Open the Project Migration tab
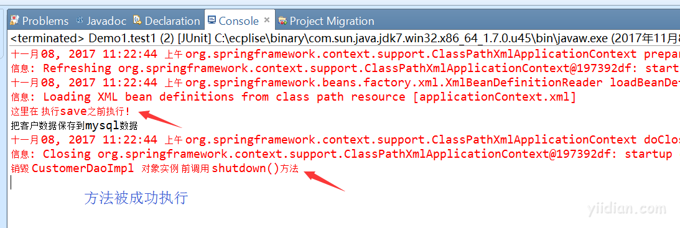The height and width of the screenshot is (228, 680). (x=326, y=21)
